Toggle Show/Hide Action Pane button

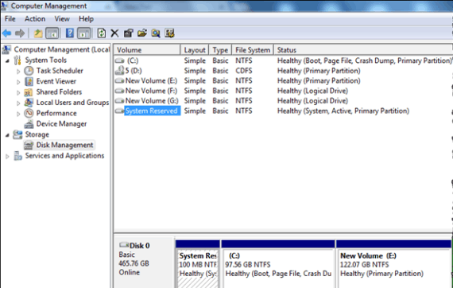coord(83,33)
